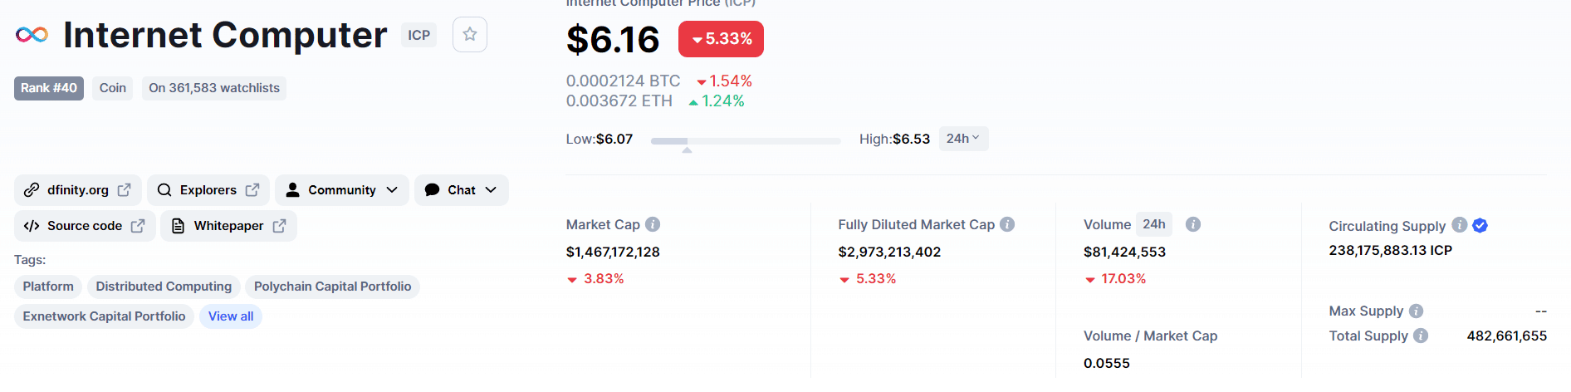Click the Volume info icon

click(x=1193, y=224)
